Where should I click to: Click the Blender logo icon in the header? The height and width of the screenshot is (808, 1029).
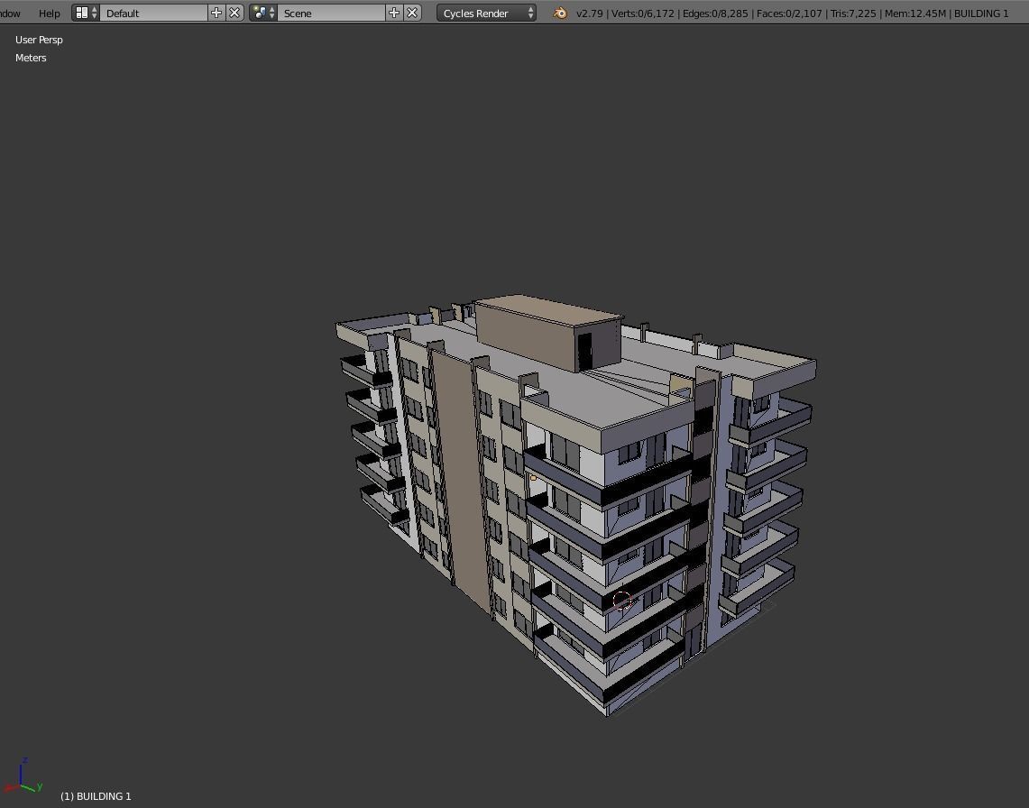(x=560, y=13)
